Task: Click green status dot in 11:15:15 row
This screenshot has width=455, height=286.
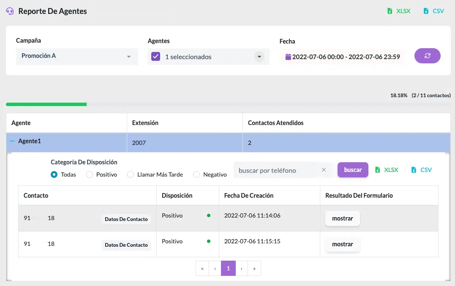Action: [209, 241]
